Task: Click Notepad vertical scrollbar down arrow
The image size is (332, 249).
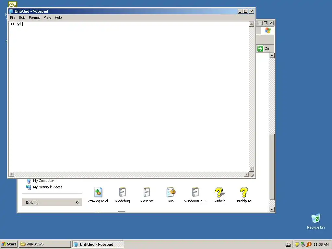Action: 251,169
